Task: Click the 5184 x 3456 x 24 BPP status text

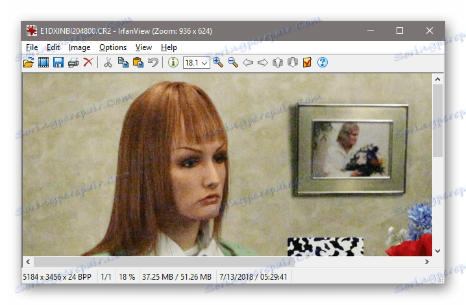Action: point(57,277)
